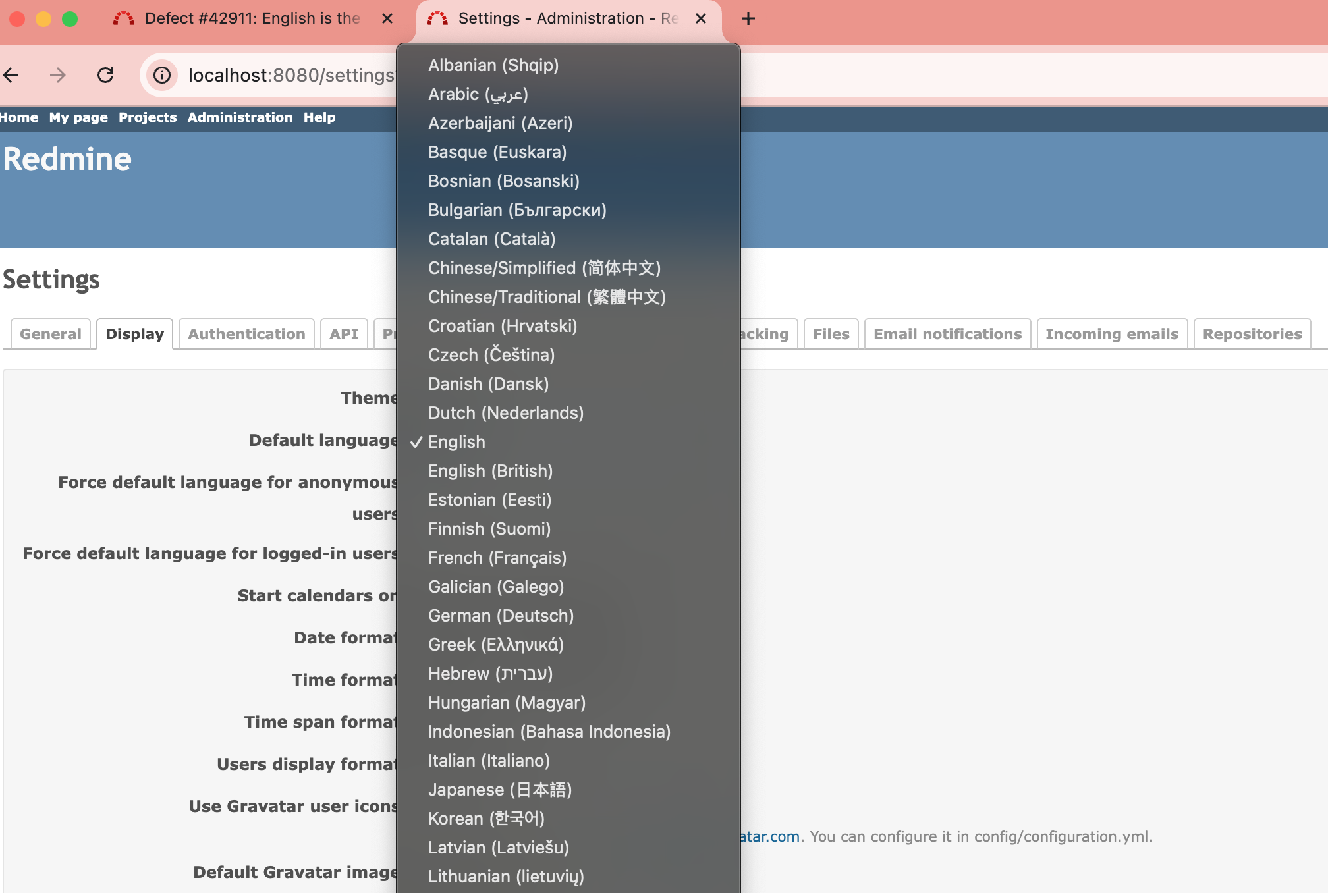
Task: Select the checked English option
Action: pos(568,442)
